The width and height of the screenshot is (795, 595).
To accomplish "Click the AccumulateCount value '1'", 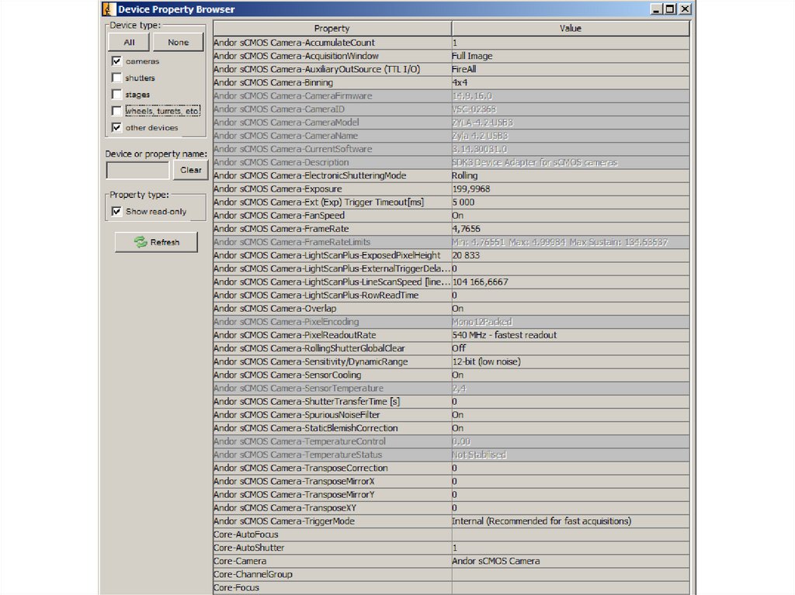I will point(571,43).
